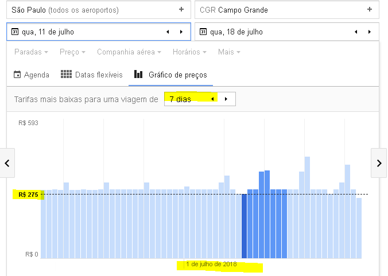Click the R$ 0 axis label

click(x=32, y=254)
